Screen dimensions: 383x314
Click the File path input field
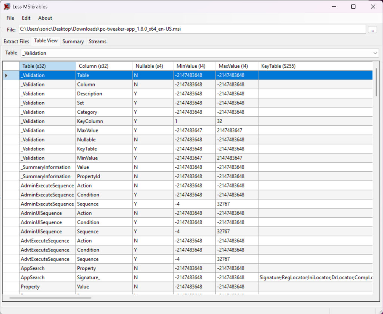tap(192, 29)
